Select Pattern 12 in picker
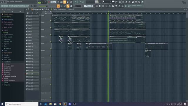The height and width of the screenshot is (106, 188). coord(32,49)
